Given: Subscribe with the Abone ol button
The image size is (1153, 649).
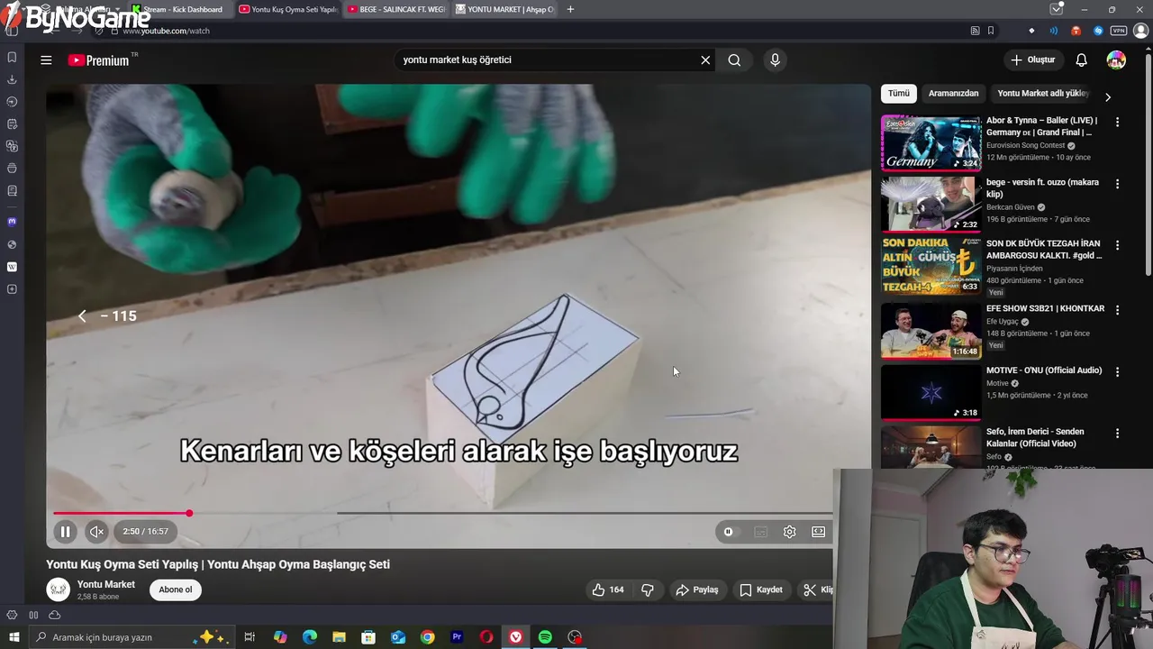Looking at the screenshot, I should (176, 590).
